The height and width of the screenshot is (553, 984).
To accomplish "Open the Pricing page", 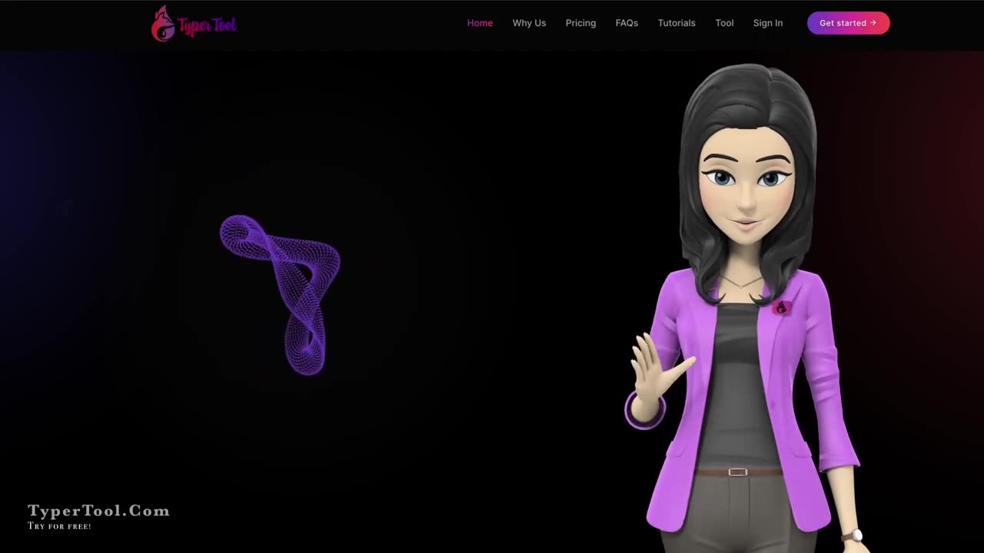I will pos(580,23).
